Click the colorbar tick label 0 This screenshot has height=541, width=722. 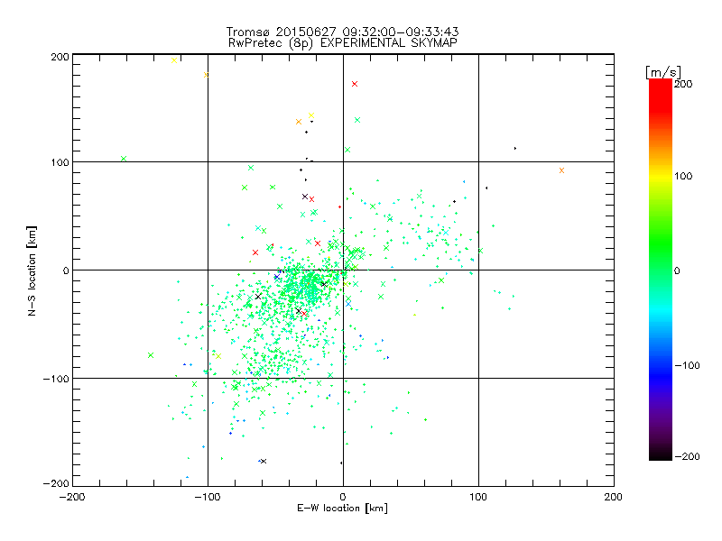point(677,270)
